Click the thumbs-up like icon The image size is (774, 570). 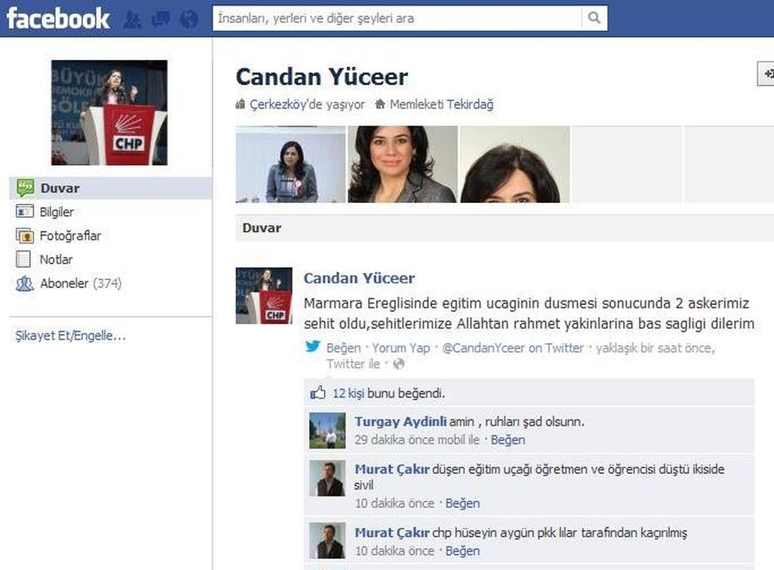(318, 392)
